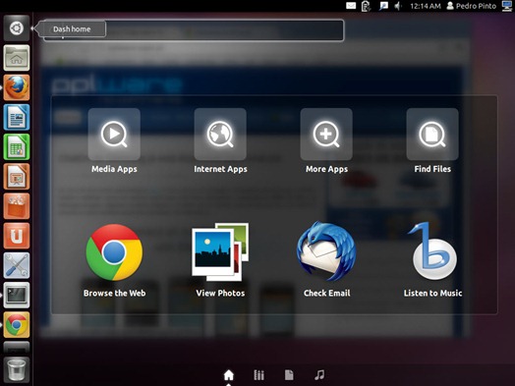Image resolution: width=515 pixels, height=386 pixels.
Task: Open LibreOffice Writer launcher icon
Action: [x=17, y=117]
